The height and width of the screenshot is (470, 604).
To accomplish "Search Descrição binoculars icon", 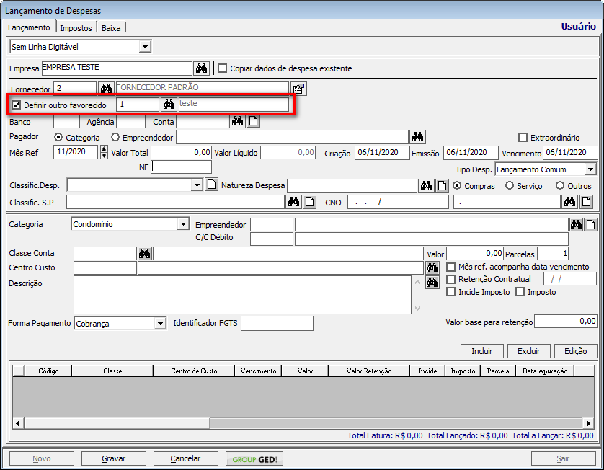I will coord(432,283).
